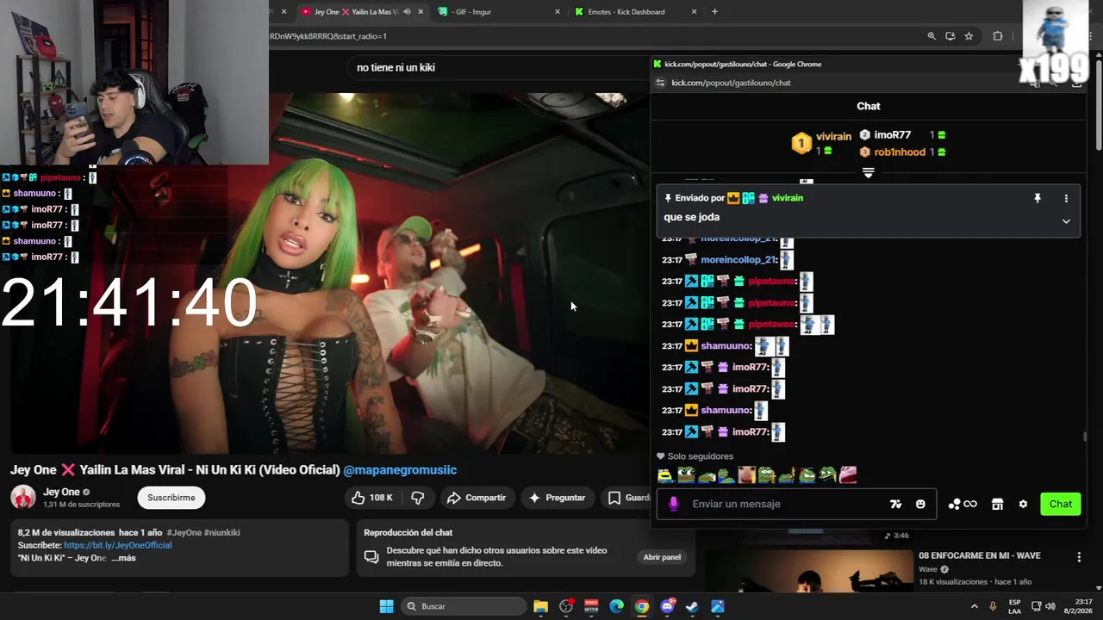This screenshot has height=620, width=1103.
Task: Open the pinned message three-dot options
Action: click(x=1066, y=198)
